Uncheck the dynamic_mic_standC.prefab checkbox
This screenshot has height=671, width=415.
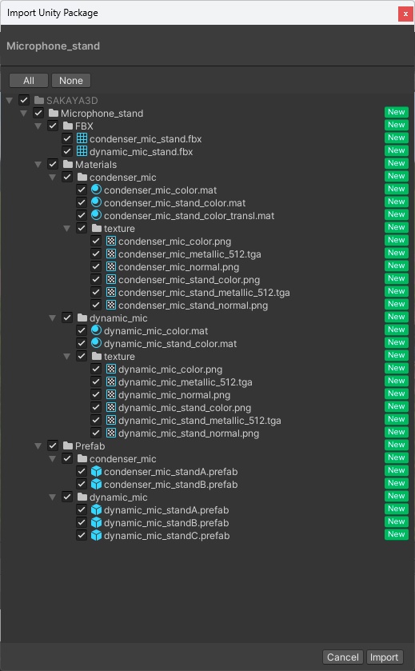pos(82,535)
